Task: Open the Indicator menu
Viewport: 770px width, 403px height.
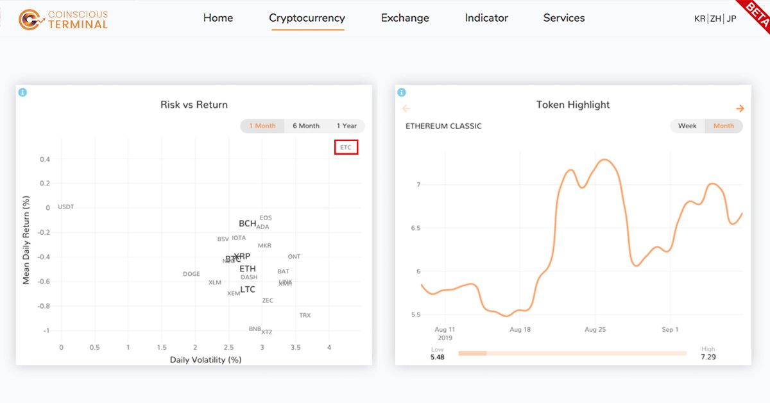Action: [x=486, y=18]
